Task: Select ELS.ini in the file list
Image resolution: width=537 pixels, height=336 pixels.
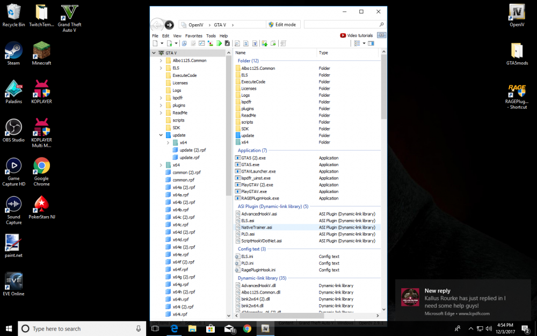Action: [x=247, y=256]
